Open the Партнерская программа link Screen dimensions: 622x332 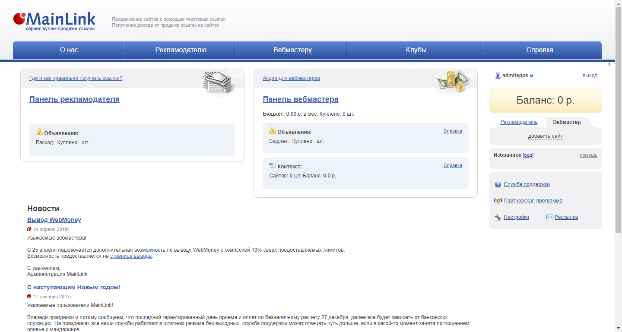tap(533, 201)
